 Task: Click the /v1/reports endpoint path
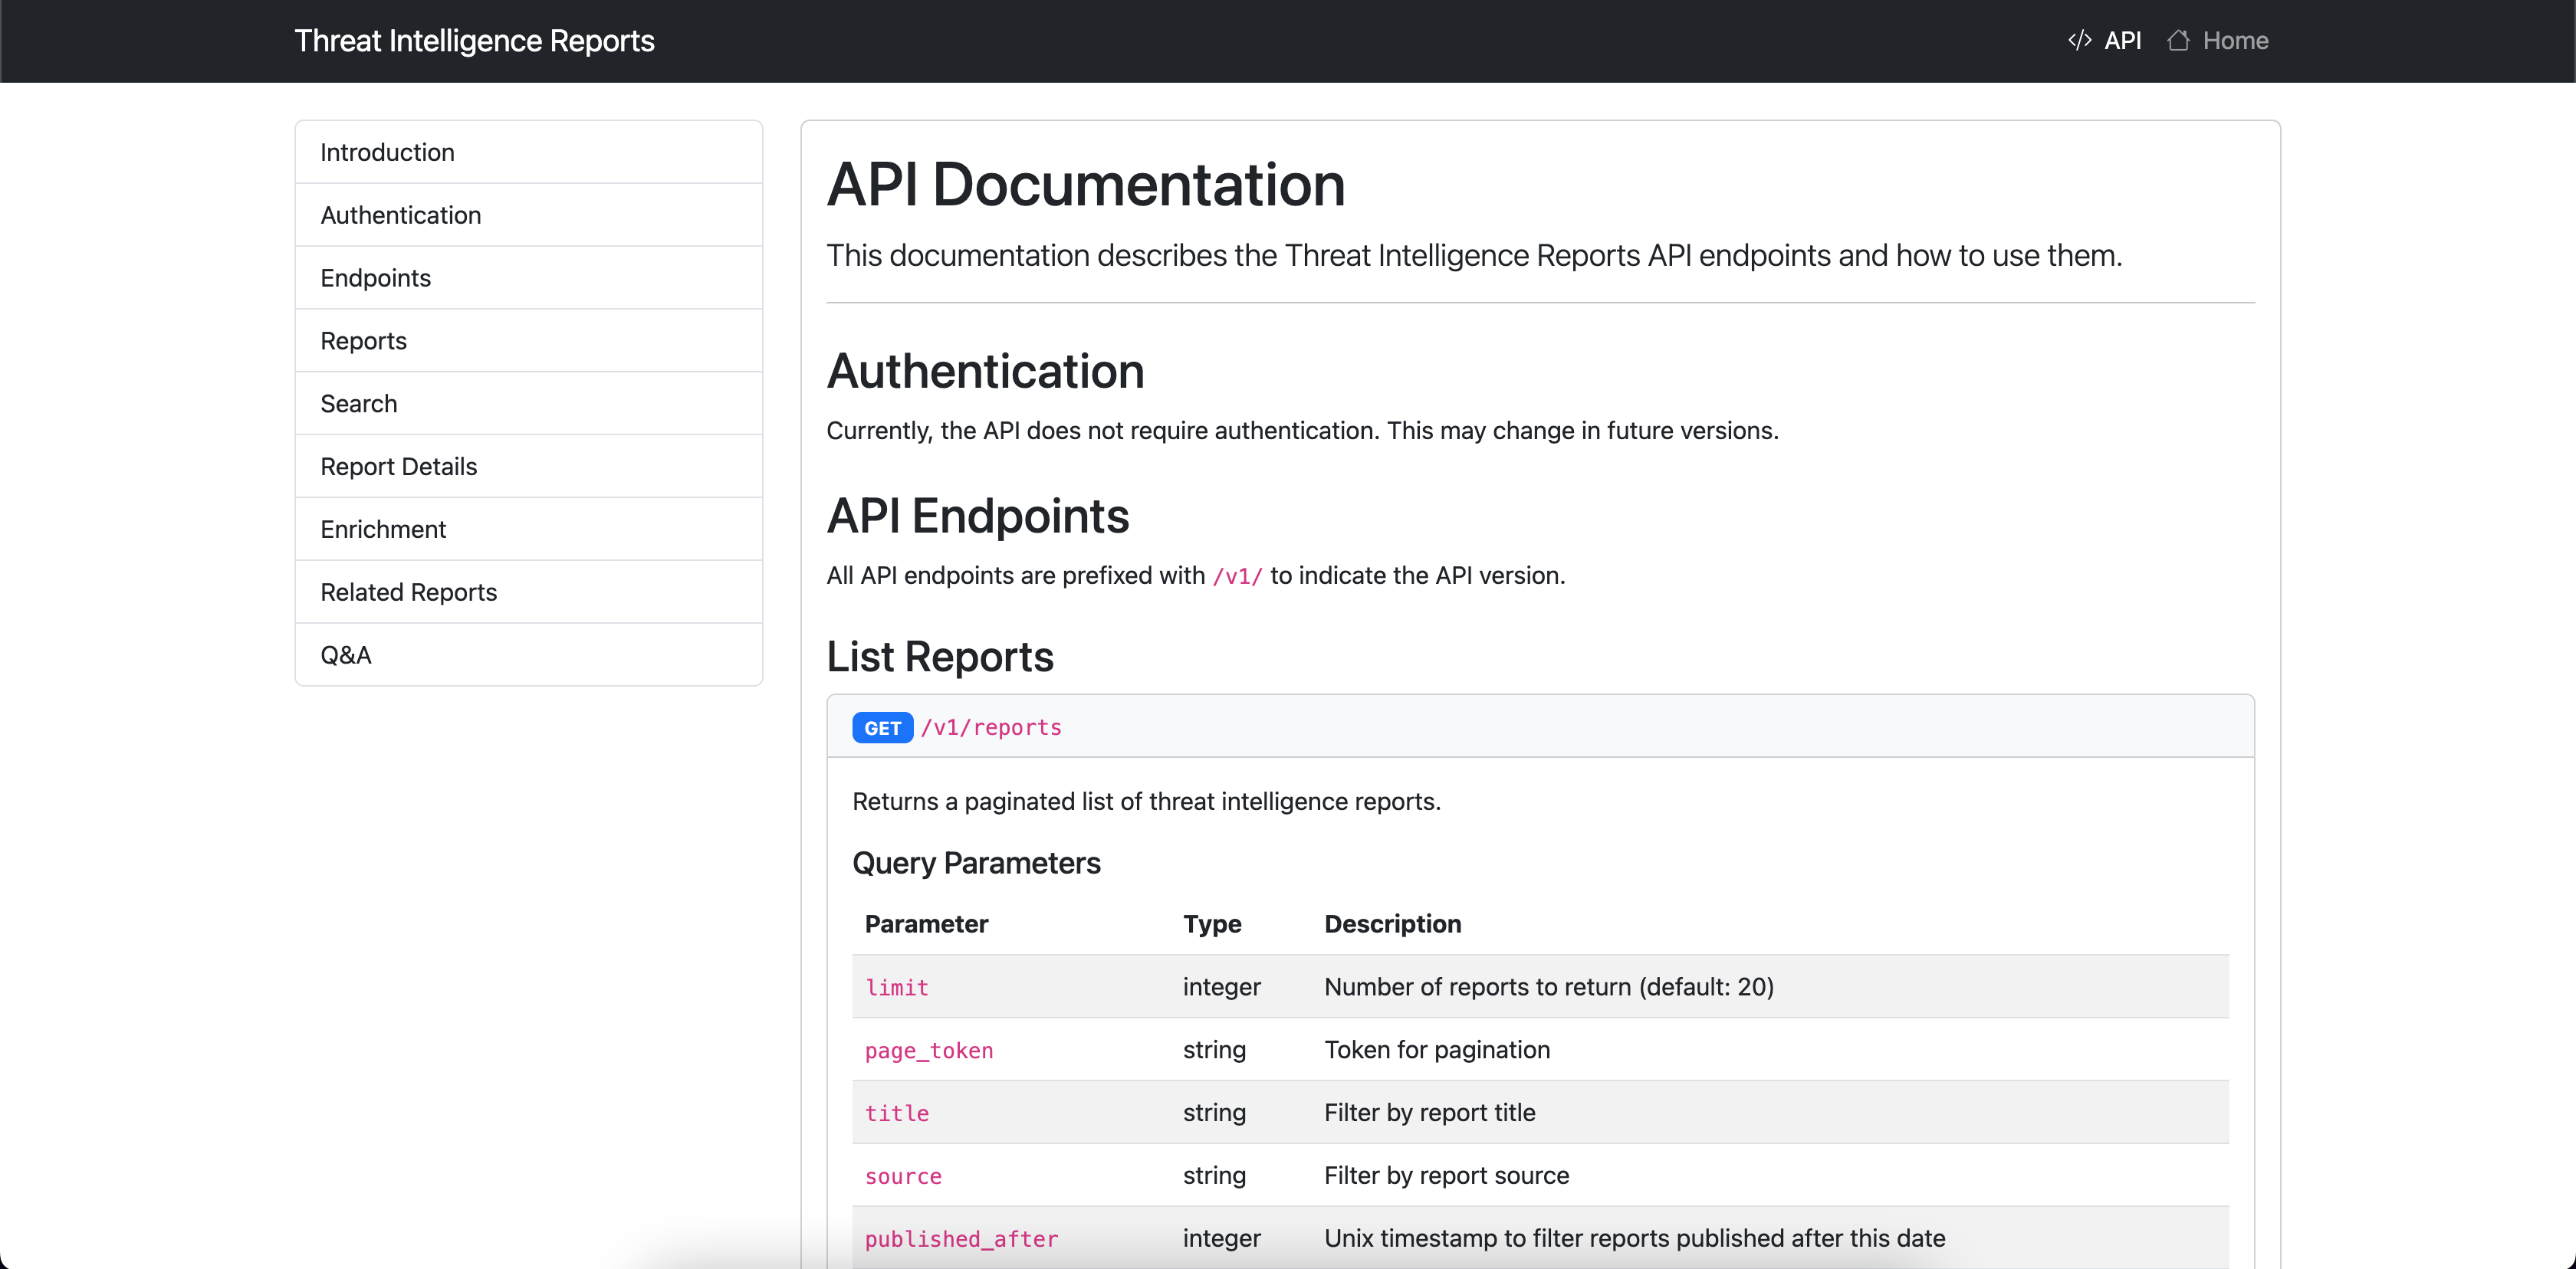coord(991,727)
